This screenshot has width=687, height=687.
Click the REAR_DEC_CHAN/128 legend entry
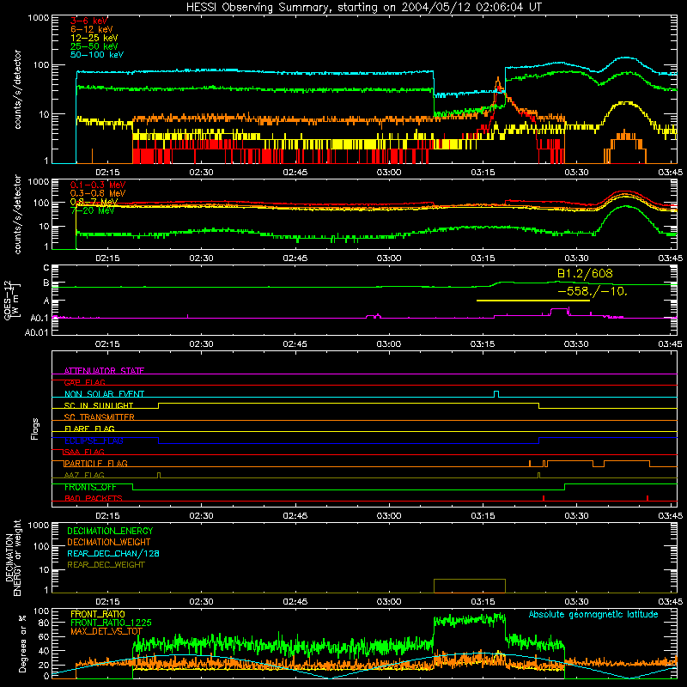[113, 553]
